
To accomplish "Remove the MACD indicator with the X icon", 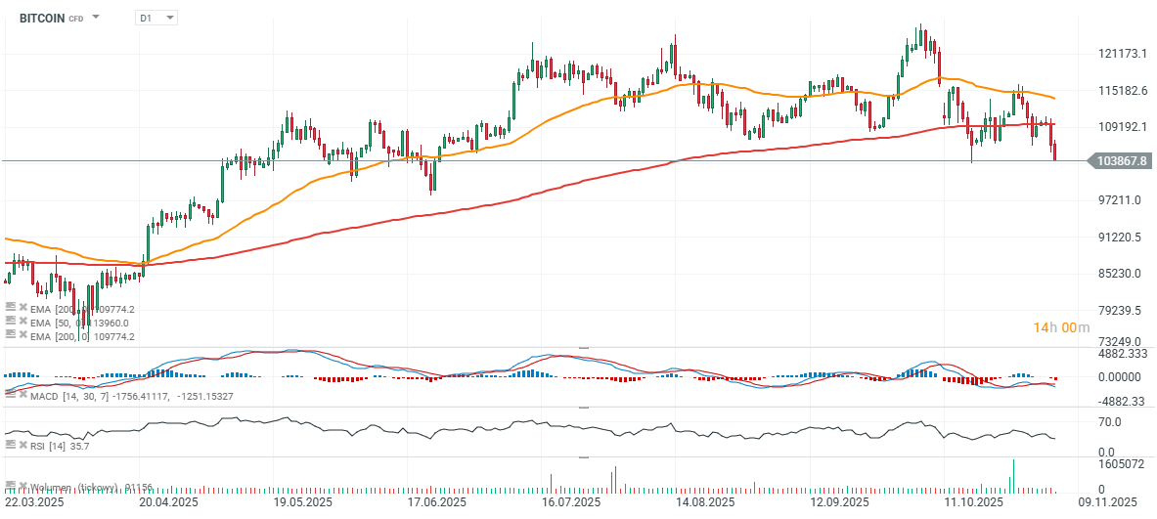I will 22,394.
